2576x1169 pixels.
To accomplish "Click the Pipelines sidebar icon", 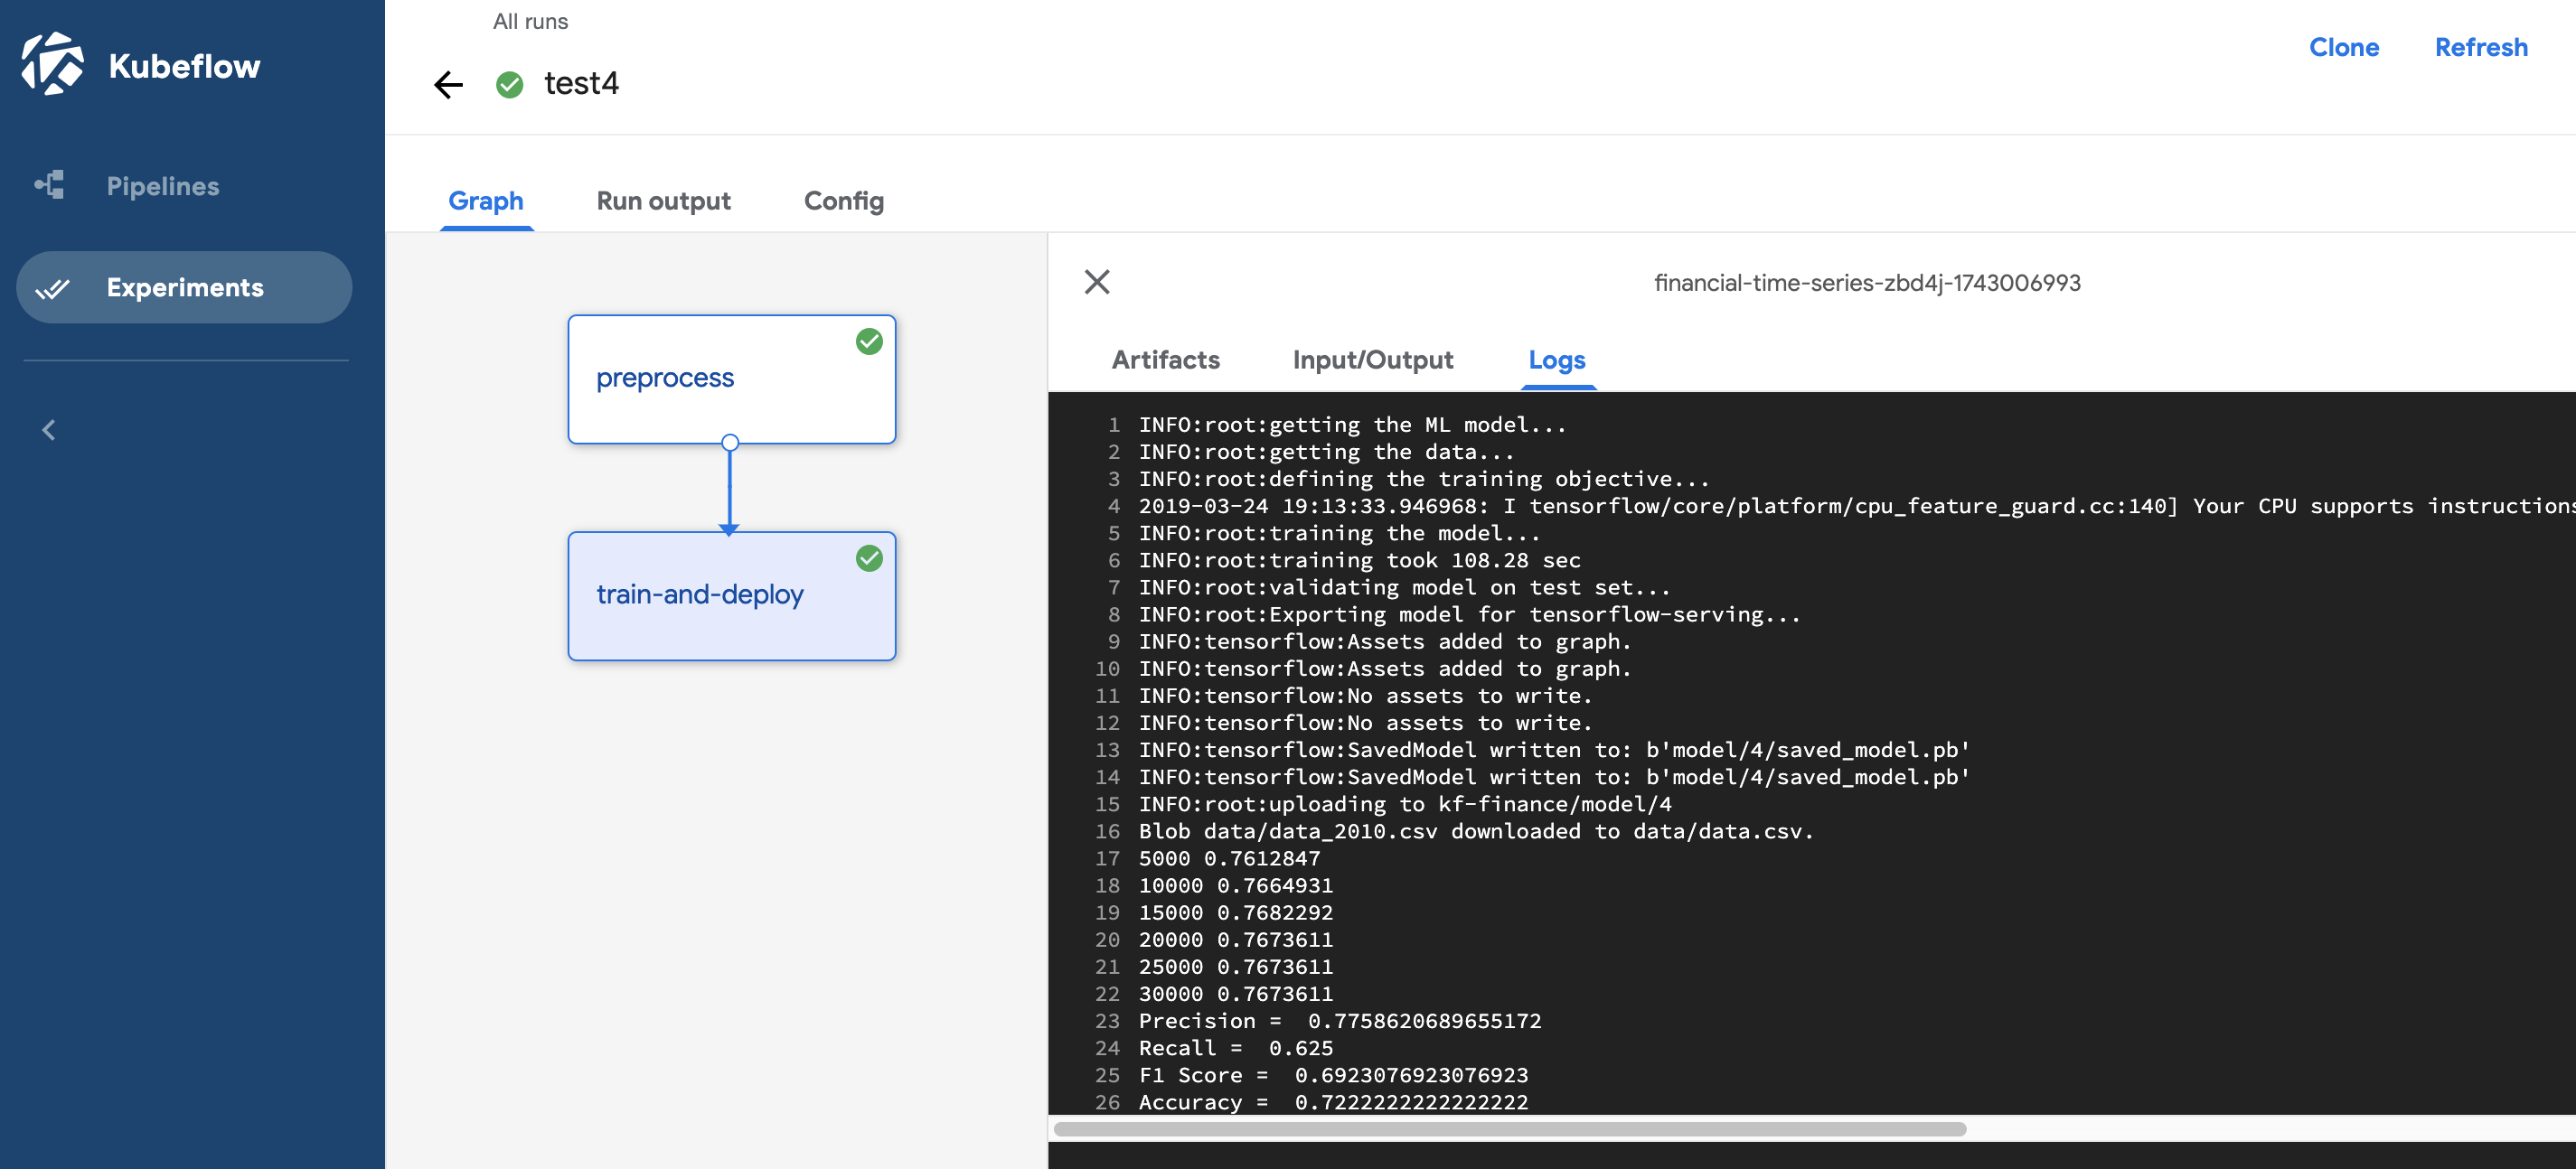I will tap(50, 185).
